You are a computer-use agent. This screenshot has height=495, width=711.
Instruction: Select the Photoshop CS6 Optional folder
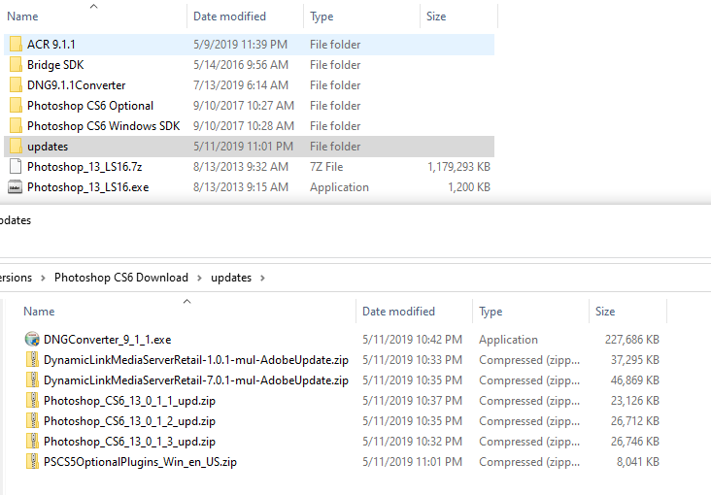[90, 106]
